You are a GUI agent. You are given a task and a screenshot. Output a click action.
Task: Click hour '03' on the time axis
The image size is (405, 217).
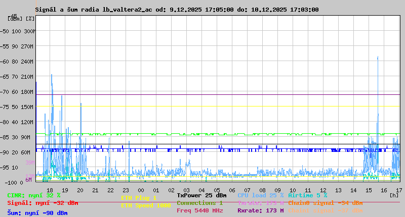pyautogui.click(x=186, y=190)
